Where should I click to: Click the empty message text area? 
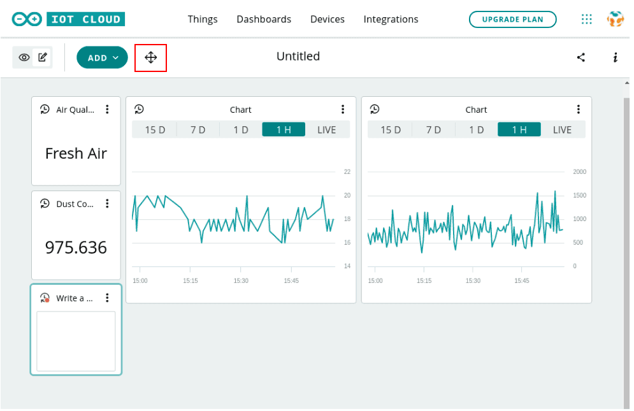pyautogui.click(x=76, y=341)
